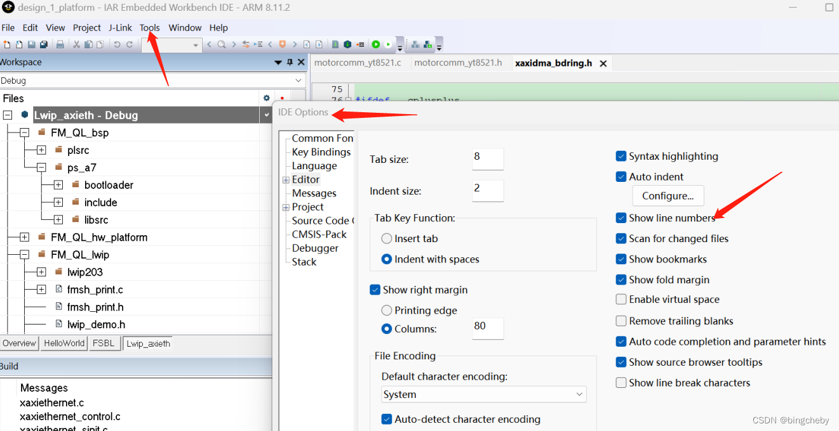
Task: Click the Print toolbar icon
Action: [60, 44]
